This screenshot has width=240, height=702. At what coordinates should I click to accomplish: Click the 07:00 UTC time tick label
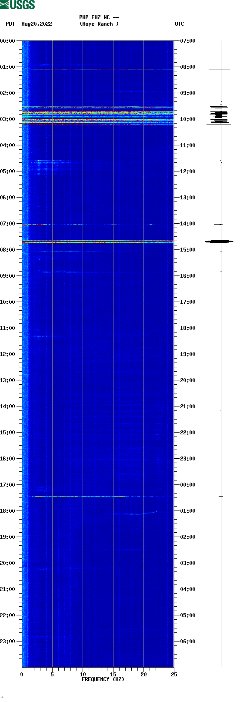tap(188, 41)
